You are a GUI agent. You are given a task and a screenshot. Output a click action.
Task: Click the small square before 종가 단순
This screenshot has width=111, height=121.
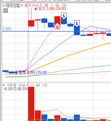pos(22,5)
